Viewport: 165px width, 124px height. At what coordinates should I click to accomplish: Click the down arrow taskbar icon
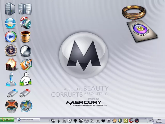click(x=75, y=120)
